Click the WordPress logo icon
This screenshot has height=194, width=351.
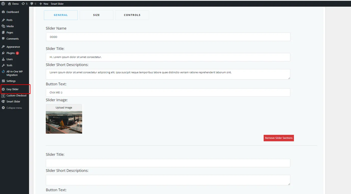pyautogui.click(x=3, y=4)
